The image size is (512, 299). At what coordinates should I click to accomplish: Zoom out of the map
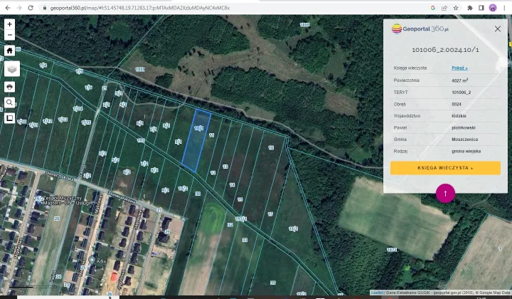(x=10, y=34)
